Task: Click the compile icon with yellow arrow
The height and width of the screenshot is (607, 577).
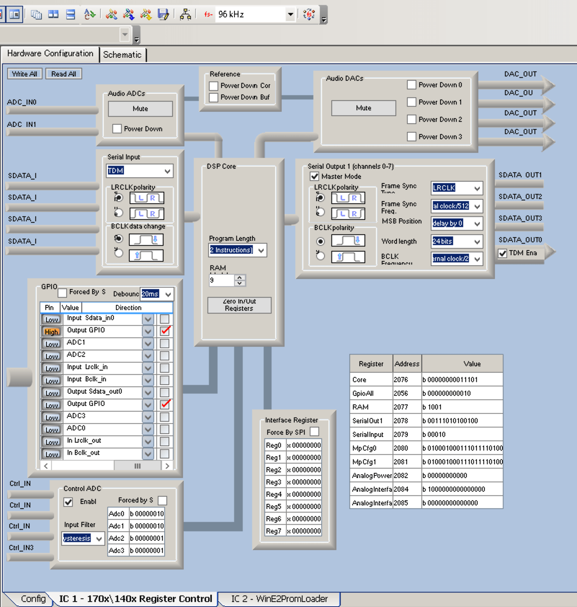Action: tap(146, 14)
